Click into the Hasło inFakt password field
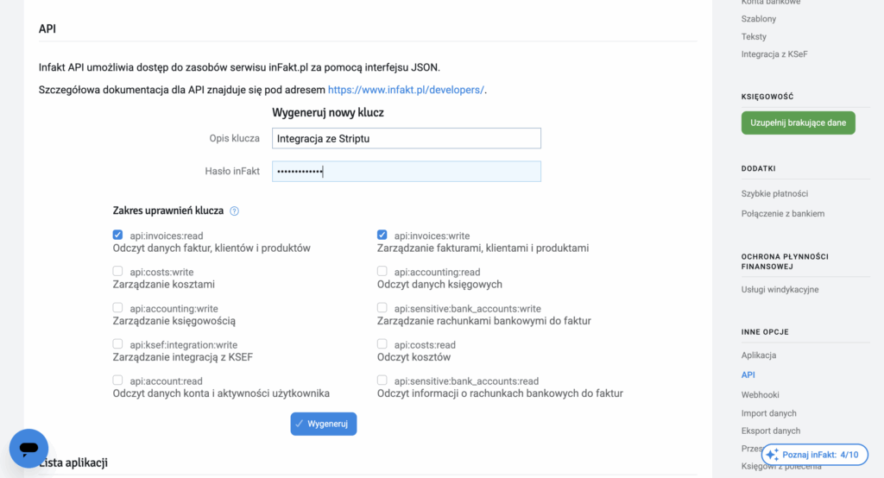 click(406, 172)
